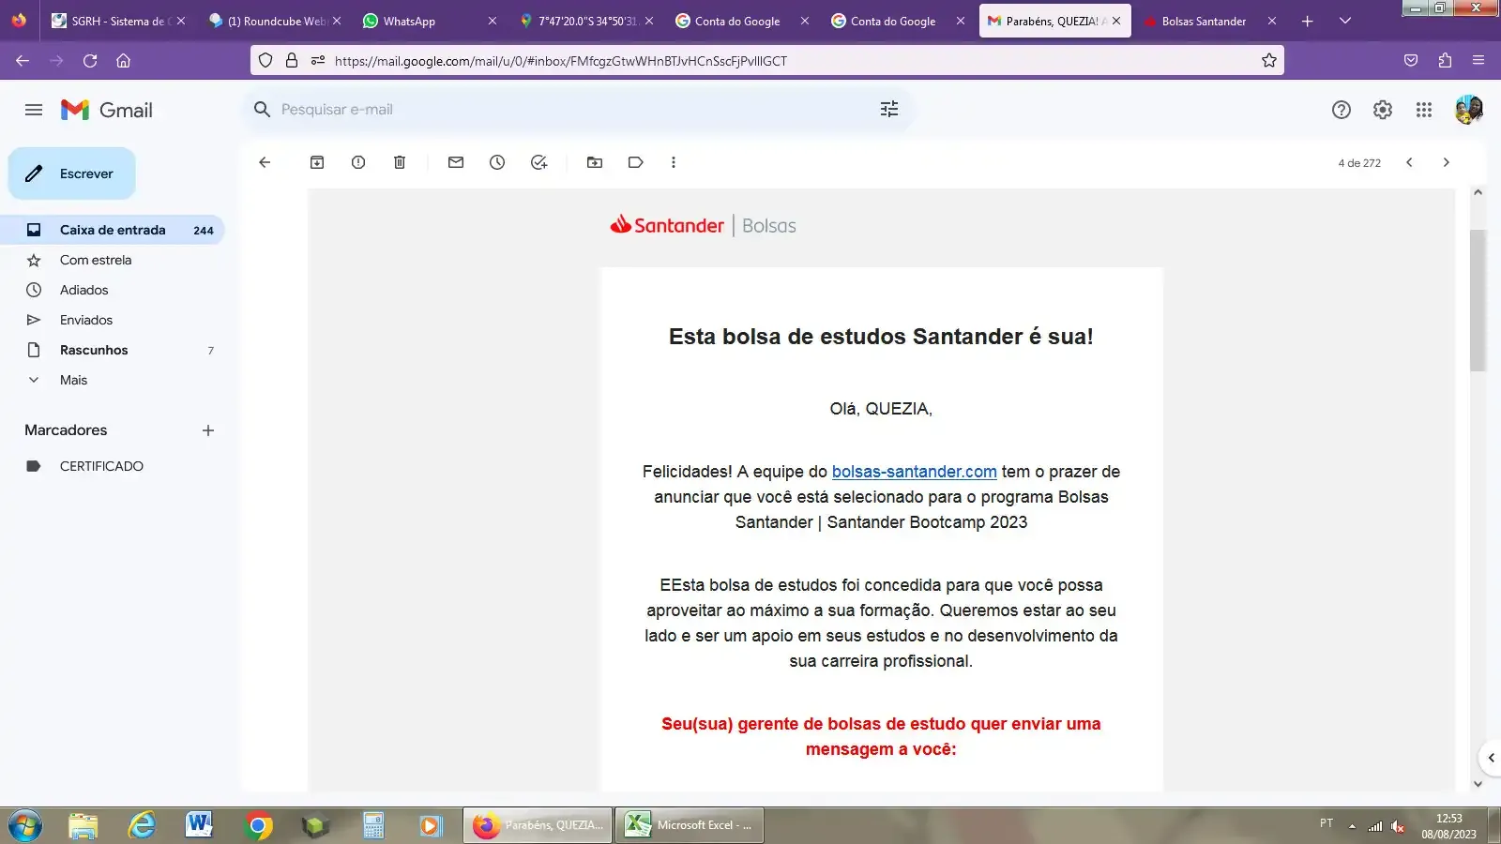Go to older email chevron

coord(1447,162)
